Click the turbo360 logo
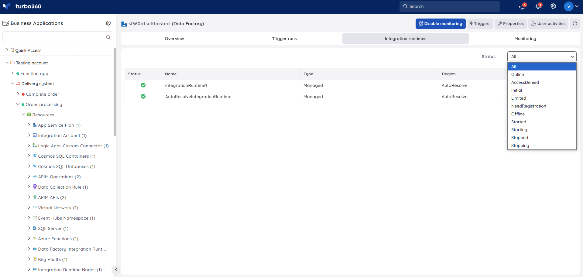The image size is (583, 277). [x=22, y=6]
